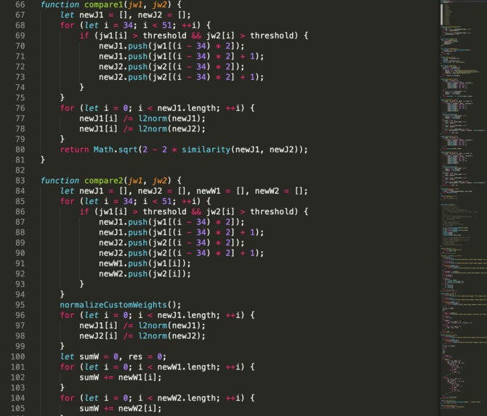The image size is (487, 416).
Task: Click Math.sqrt on line 80
Action: (x=116, y=150)
